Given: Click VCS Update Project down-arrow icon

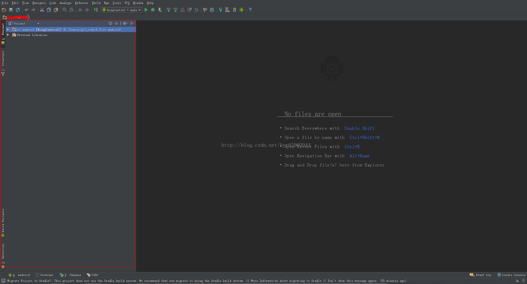Looking at the screenshot, I should pos(169,10).
